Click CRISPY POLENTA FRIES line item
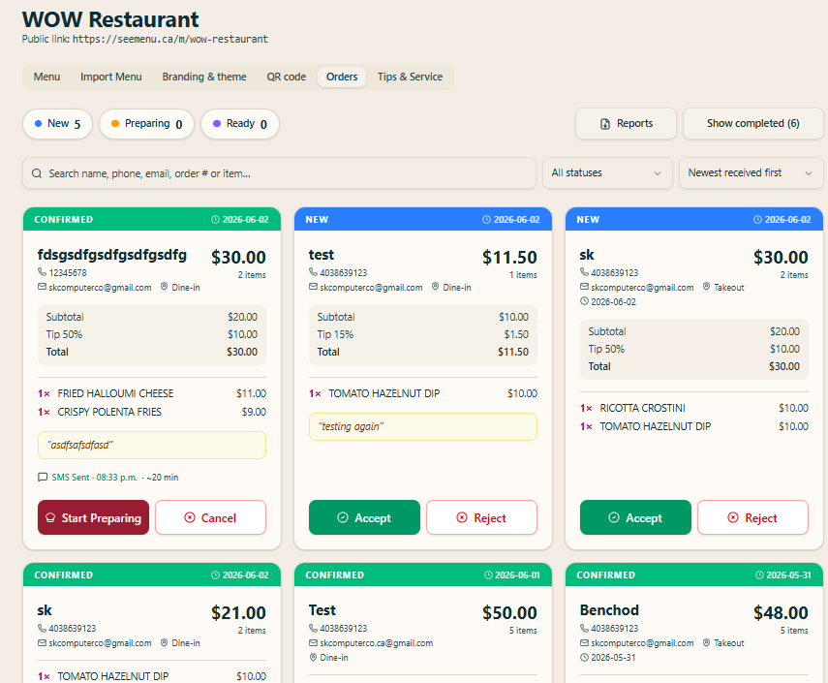The height and width of the screenshot is (683, 828). pos(152,412)
